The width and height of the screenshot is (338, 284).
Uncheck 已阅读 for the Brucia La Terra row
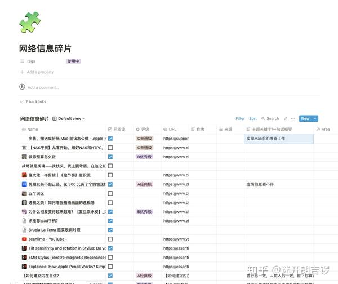pyautogui.click(x=110, y=230)
